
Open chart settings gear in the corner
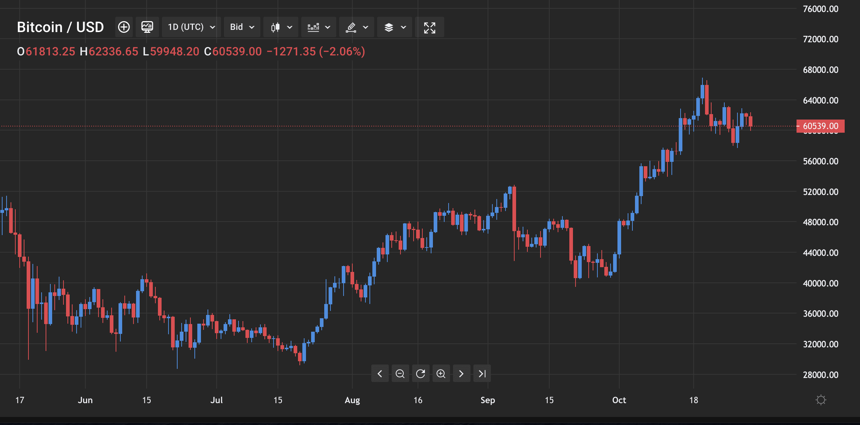coord(821,400)
